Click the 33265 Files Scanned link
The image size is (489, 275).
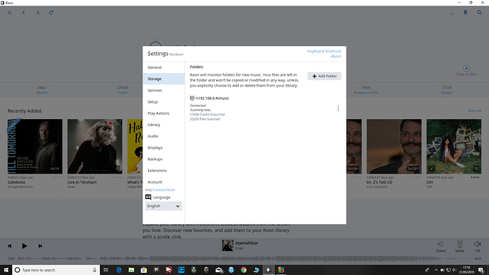[x=205, y=119]
